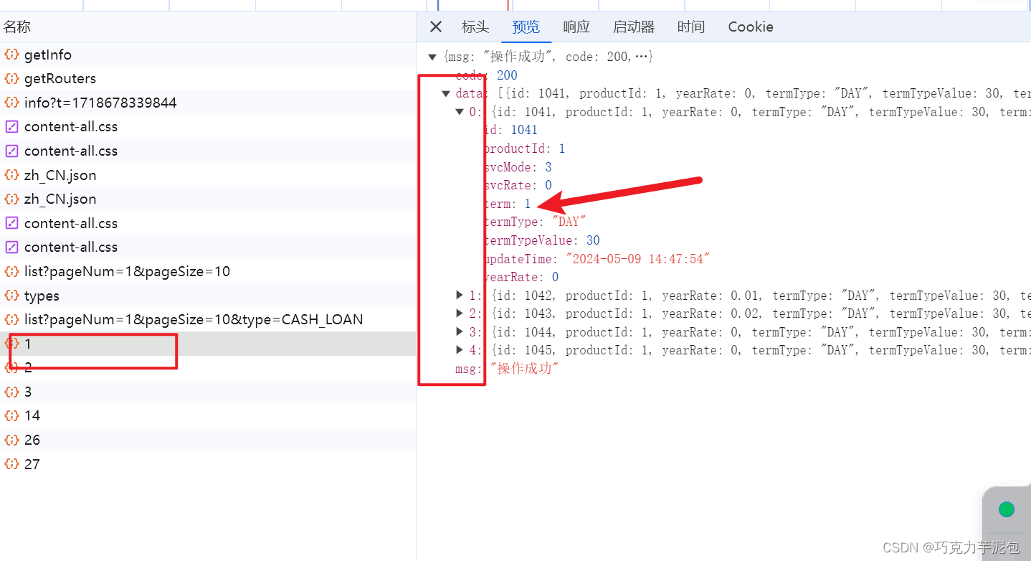Click the JSON icon beside request 3
Viewport: 1031px width, 561px height.
click(11, 392)
